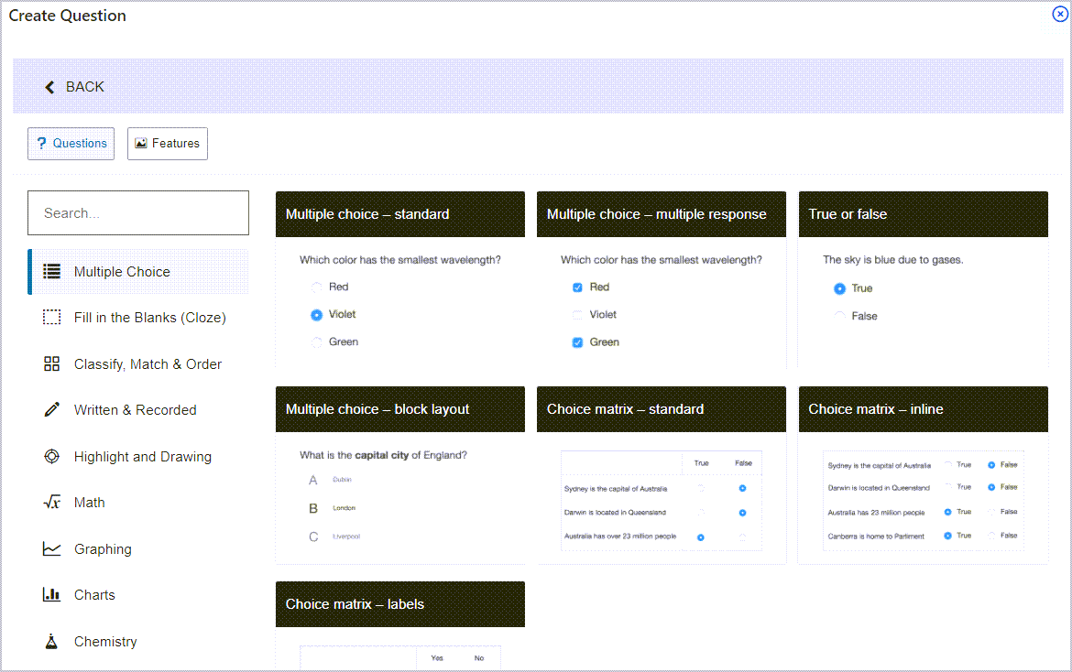Open Highlight and Drawing category
This screenshot has width=1072, height=672.
138,456
